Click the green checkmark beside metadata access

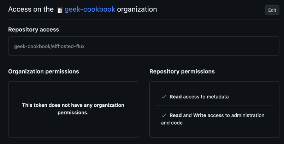pyautogui.click(x=164, y=96)
